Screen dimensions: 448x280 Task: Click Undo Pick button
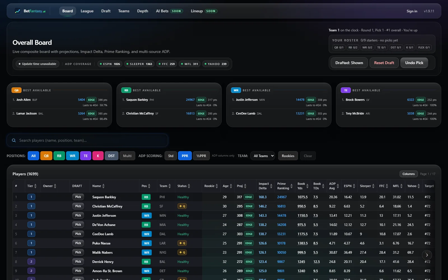(414, 63)
